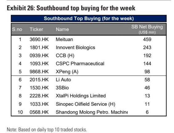Click the 1530.HK ticker for 3SBio
Viewport: 174px width, 133px height.
(39, 88)
